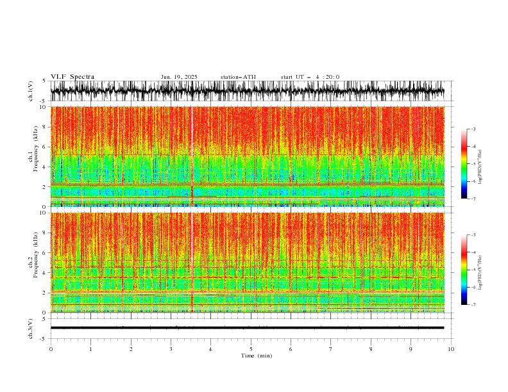Click the ch.2 color scale bar
508x392 pixels.
[464, 270]
